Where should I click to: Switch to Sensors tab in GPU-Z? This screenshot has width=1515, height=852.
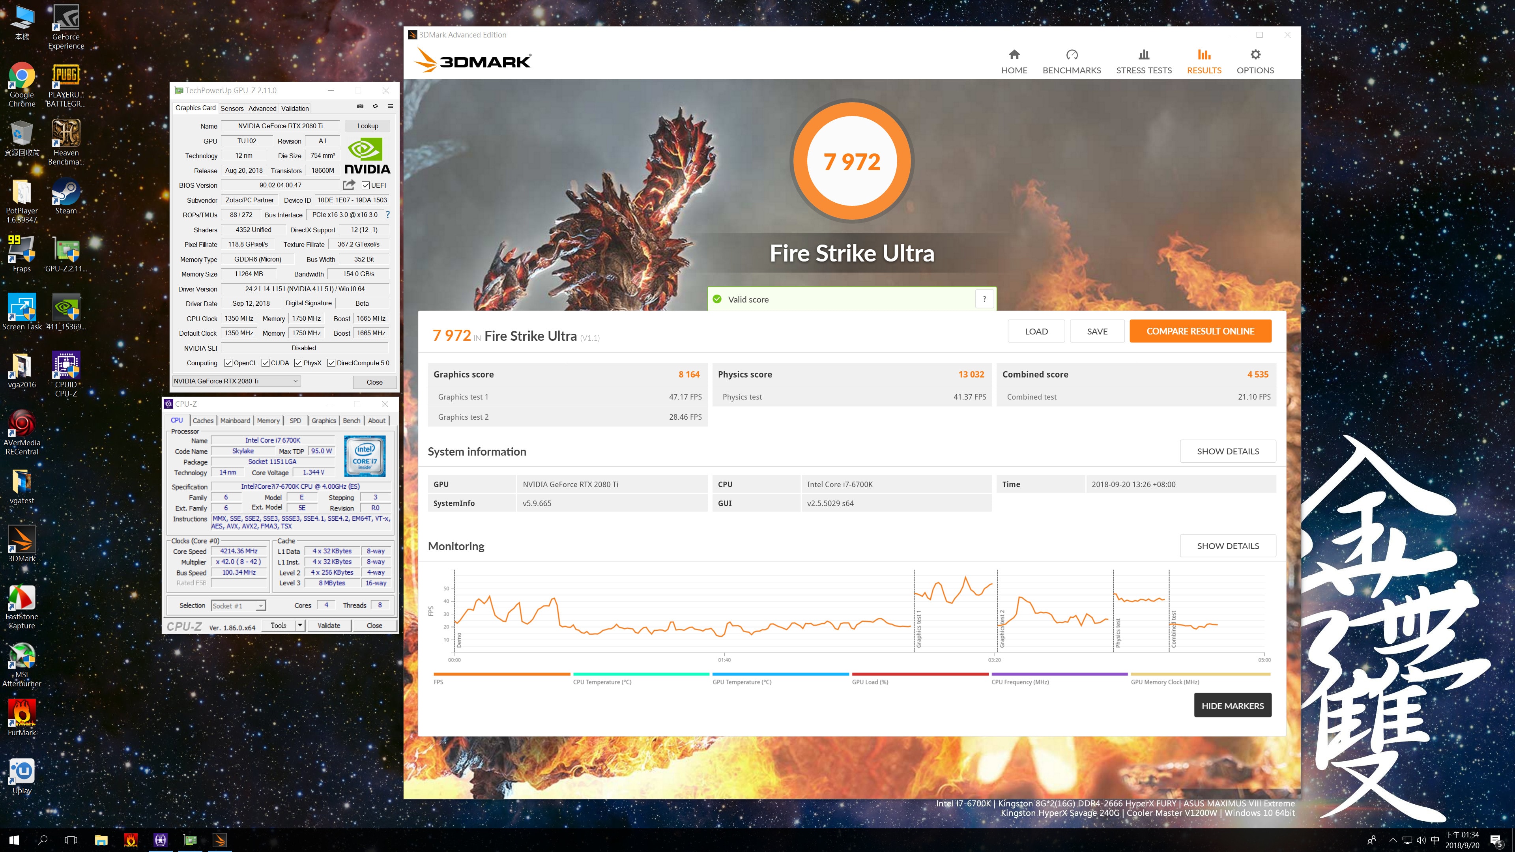point(232,108)
